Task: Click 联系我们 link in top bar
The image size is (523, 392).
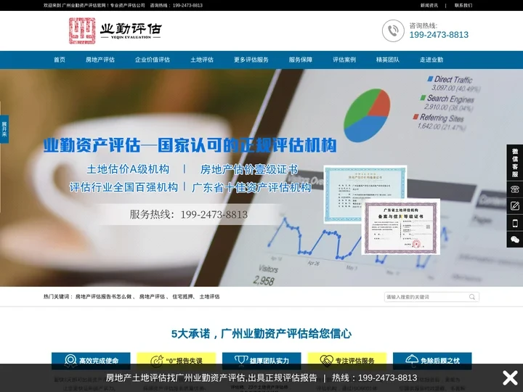Action: pos(463,5)
